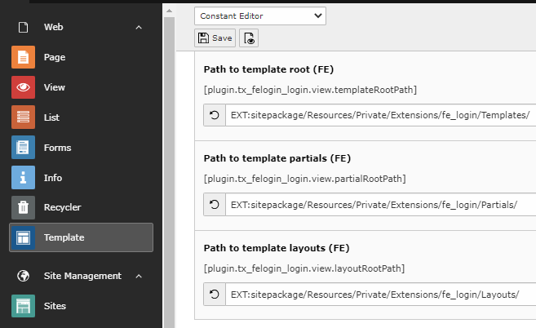Screen dimensions: 536x328
Task: Edit the template root path field
Action: coord(380,115)
